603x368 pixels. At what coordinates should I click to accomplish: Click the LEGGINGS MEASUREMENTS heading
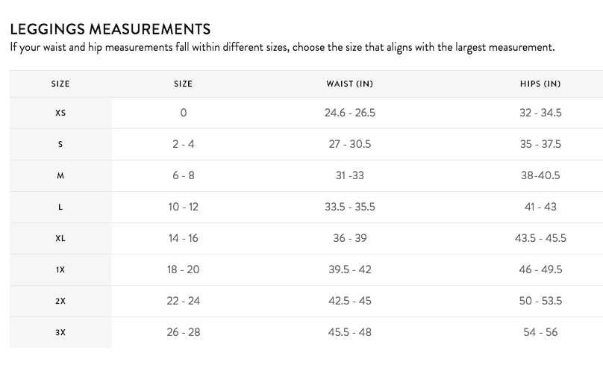pos(110,29)
